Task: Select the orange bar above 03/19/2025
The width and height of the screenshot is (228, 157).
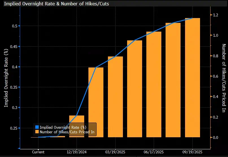Action: (x=115, y=97)
